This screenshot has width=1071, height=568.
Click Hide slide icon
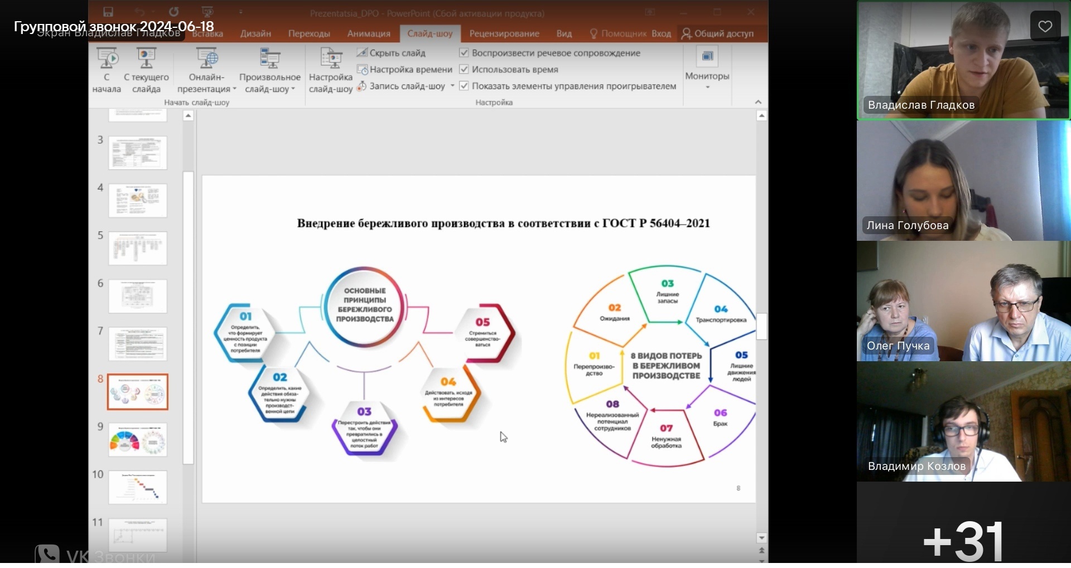pyautogui.click(x=362, y=52)
